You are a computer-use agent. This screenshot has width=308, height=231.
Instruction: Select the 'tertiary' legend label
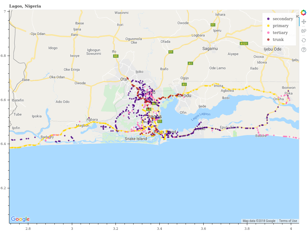[280, 32]
